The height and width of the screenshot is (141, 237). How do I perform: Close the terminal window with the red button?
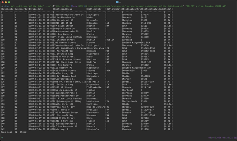pos(3,2)
